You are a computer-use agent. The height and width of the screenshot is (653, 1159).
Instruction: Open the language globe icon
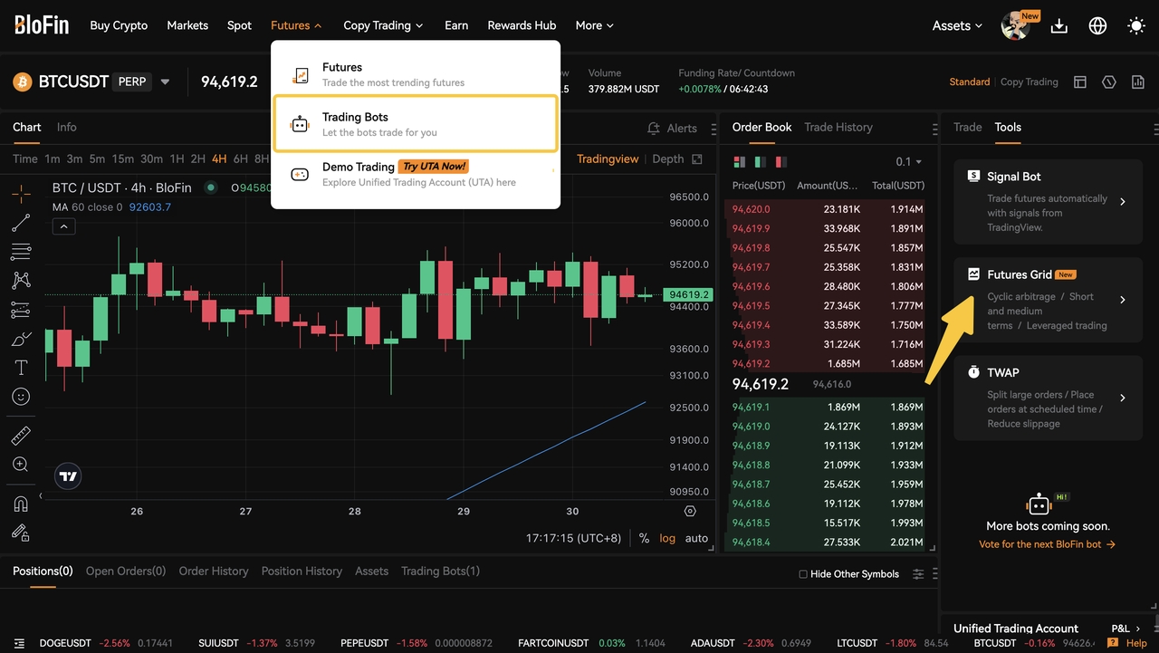(x=1097, y=26)
